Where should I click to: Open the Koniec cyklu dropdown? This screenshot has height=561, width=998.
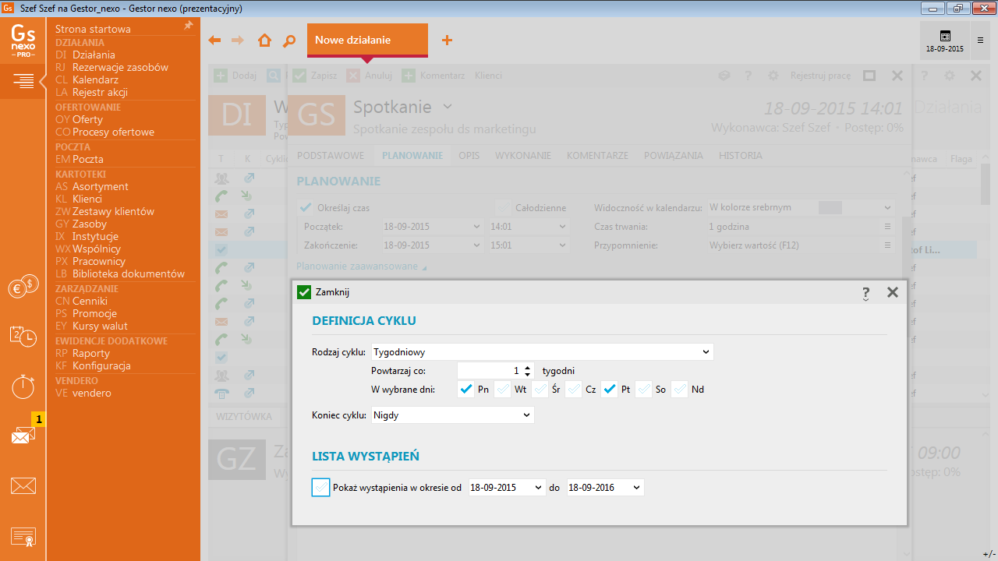pyautogui.click(x=526, y=415)
